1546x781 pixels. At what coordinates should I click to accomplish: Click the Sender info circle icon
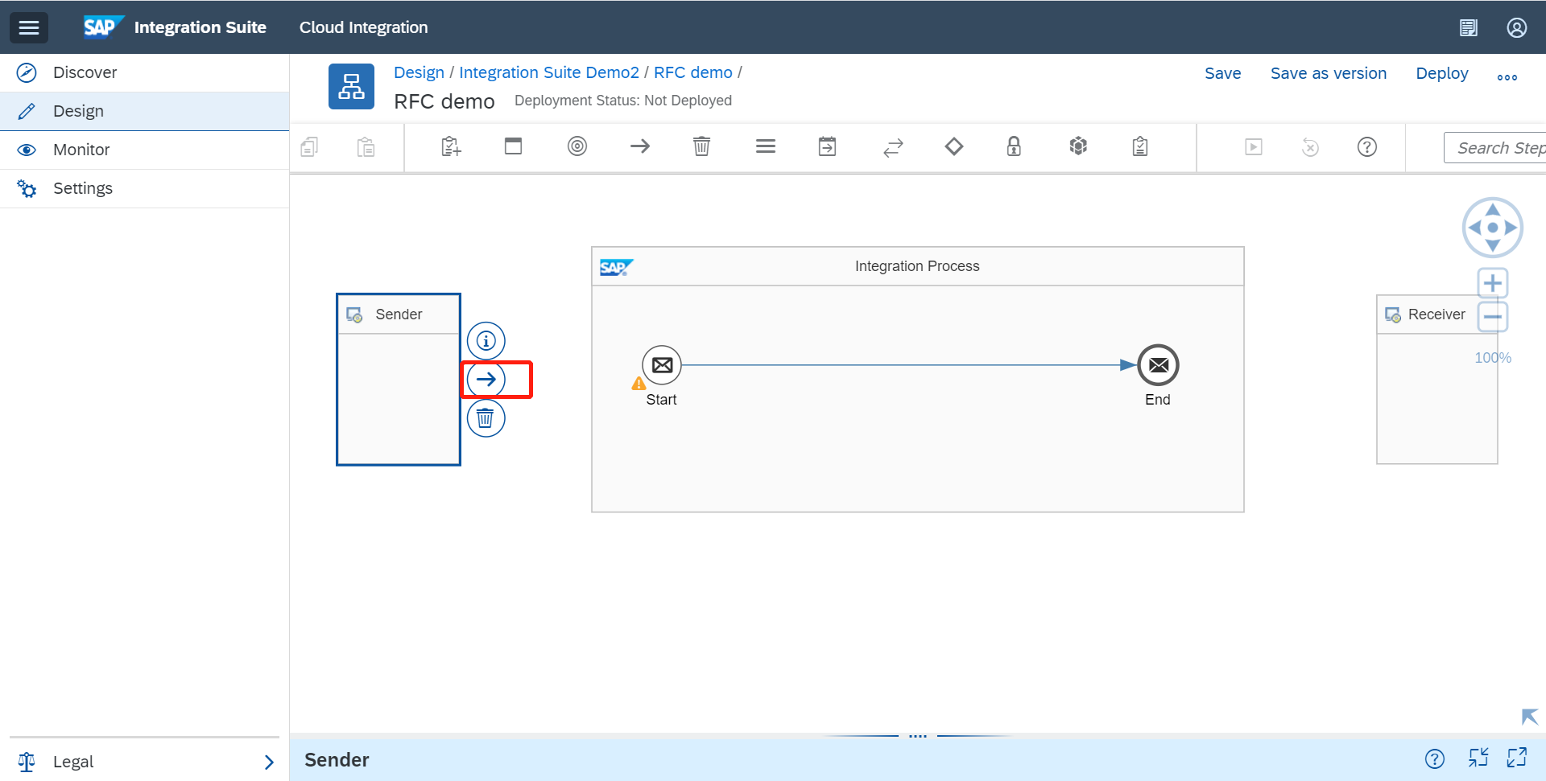pyautogui.click(x=486, y=340)
